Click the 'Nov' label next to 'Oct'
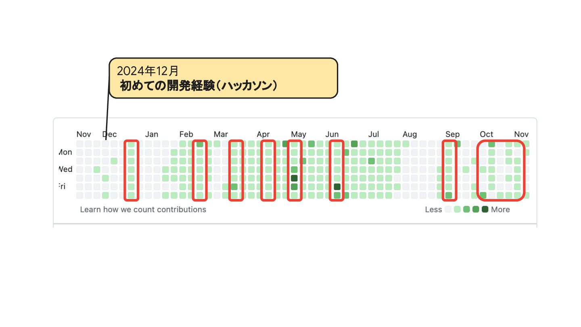 coord(521,134)
